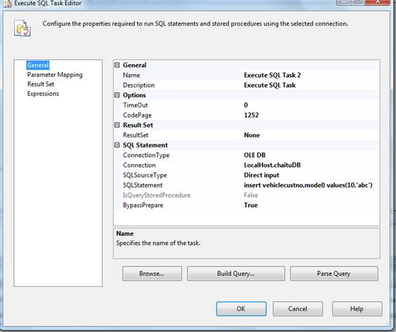Select the General page in left pane
The width and height of the screenshot is (396, 332).
pos(38,65)
